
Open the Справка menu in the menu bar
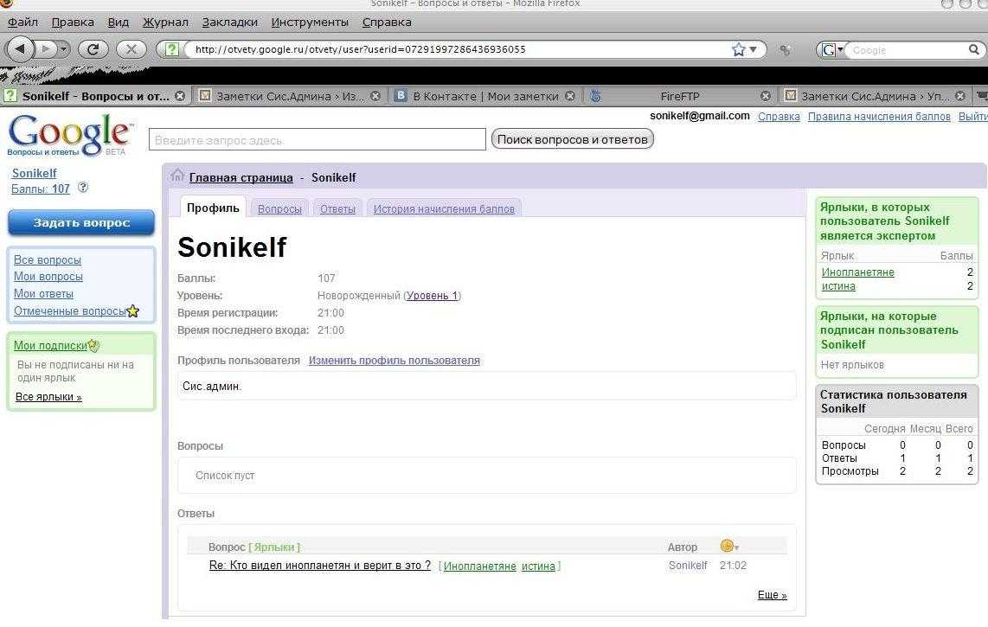[x=387, y=22]
